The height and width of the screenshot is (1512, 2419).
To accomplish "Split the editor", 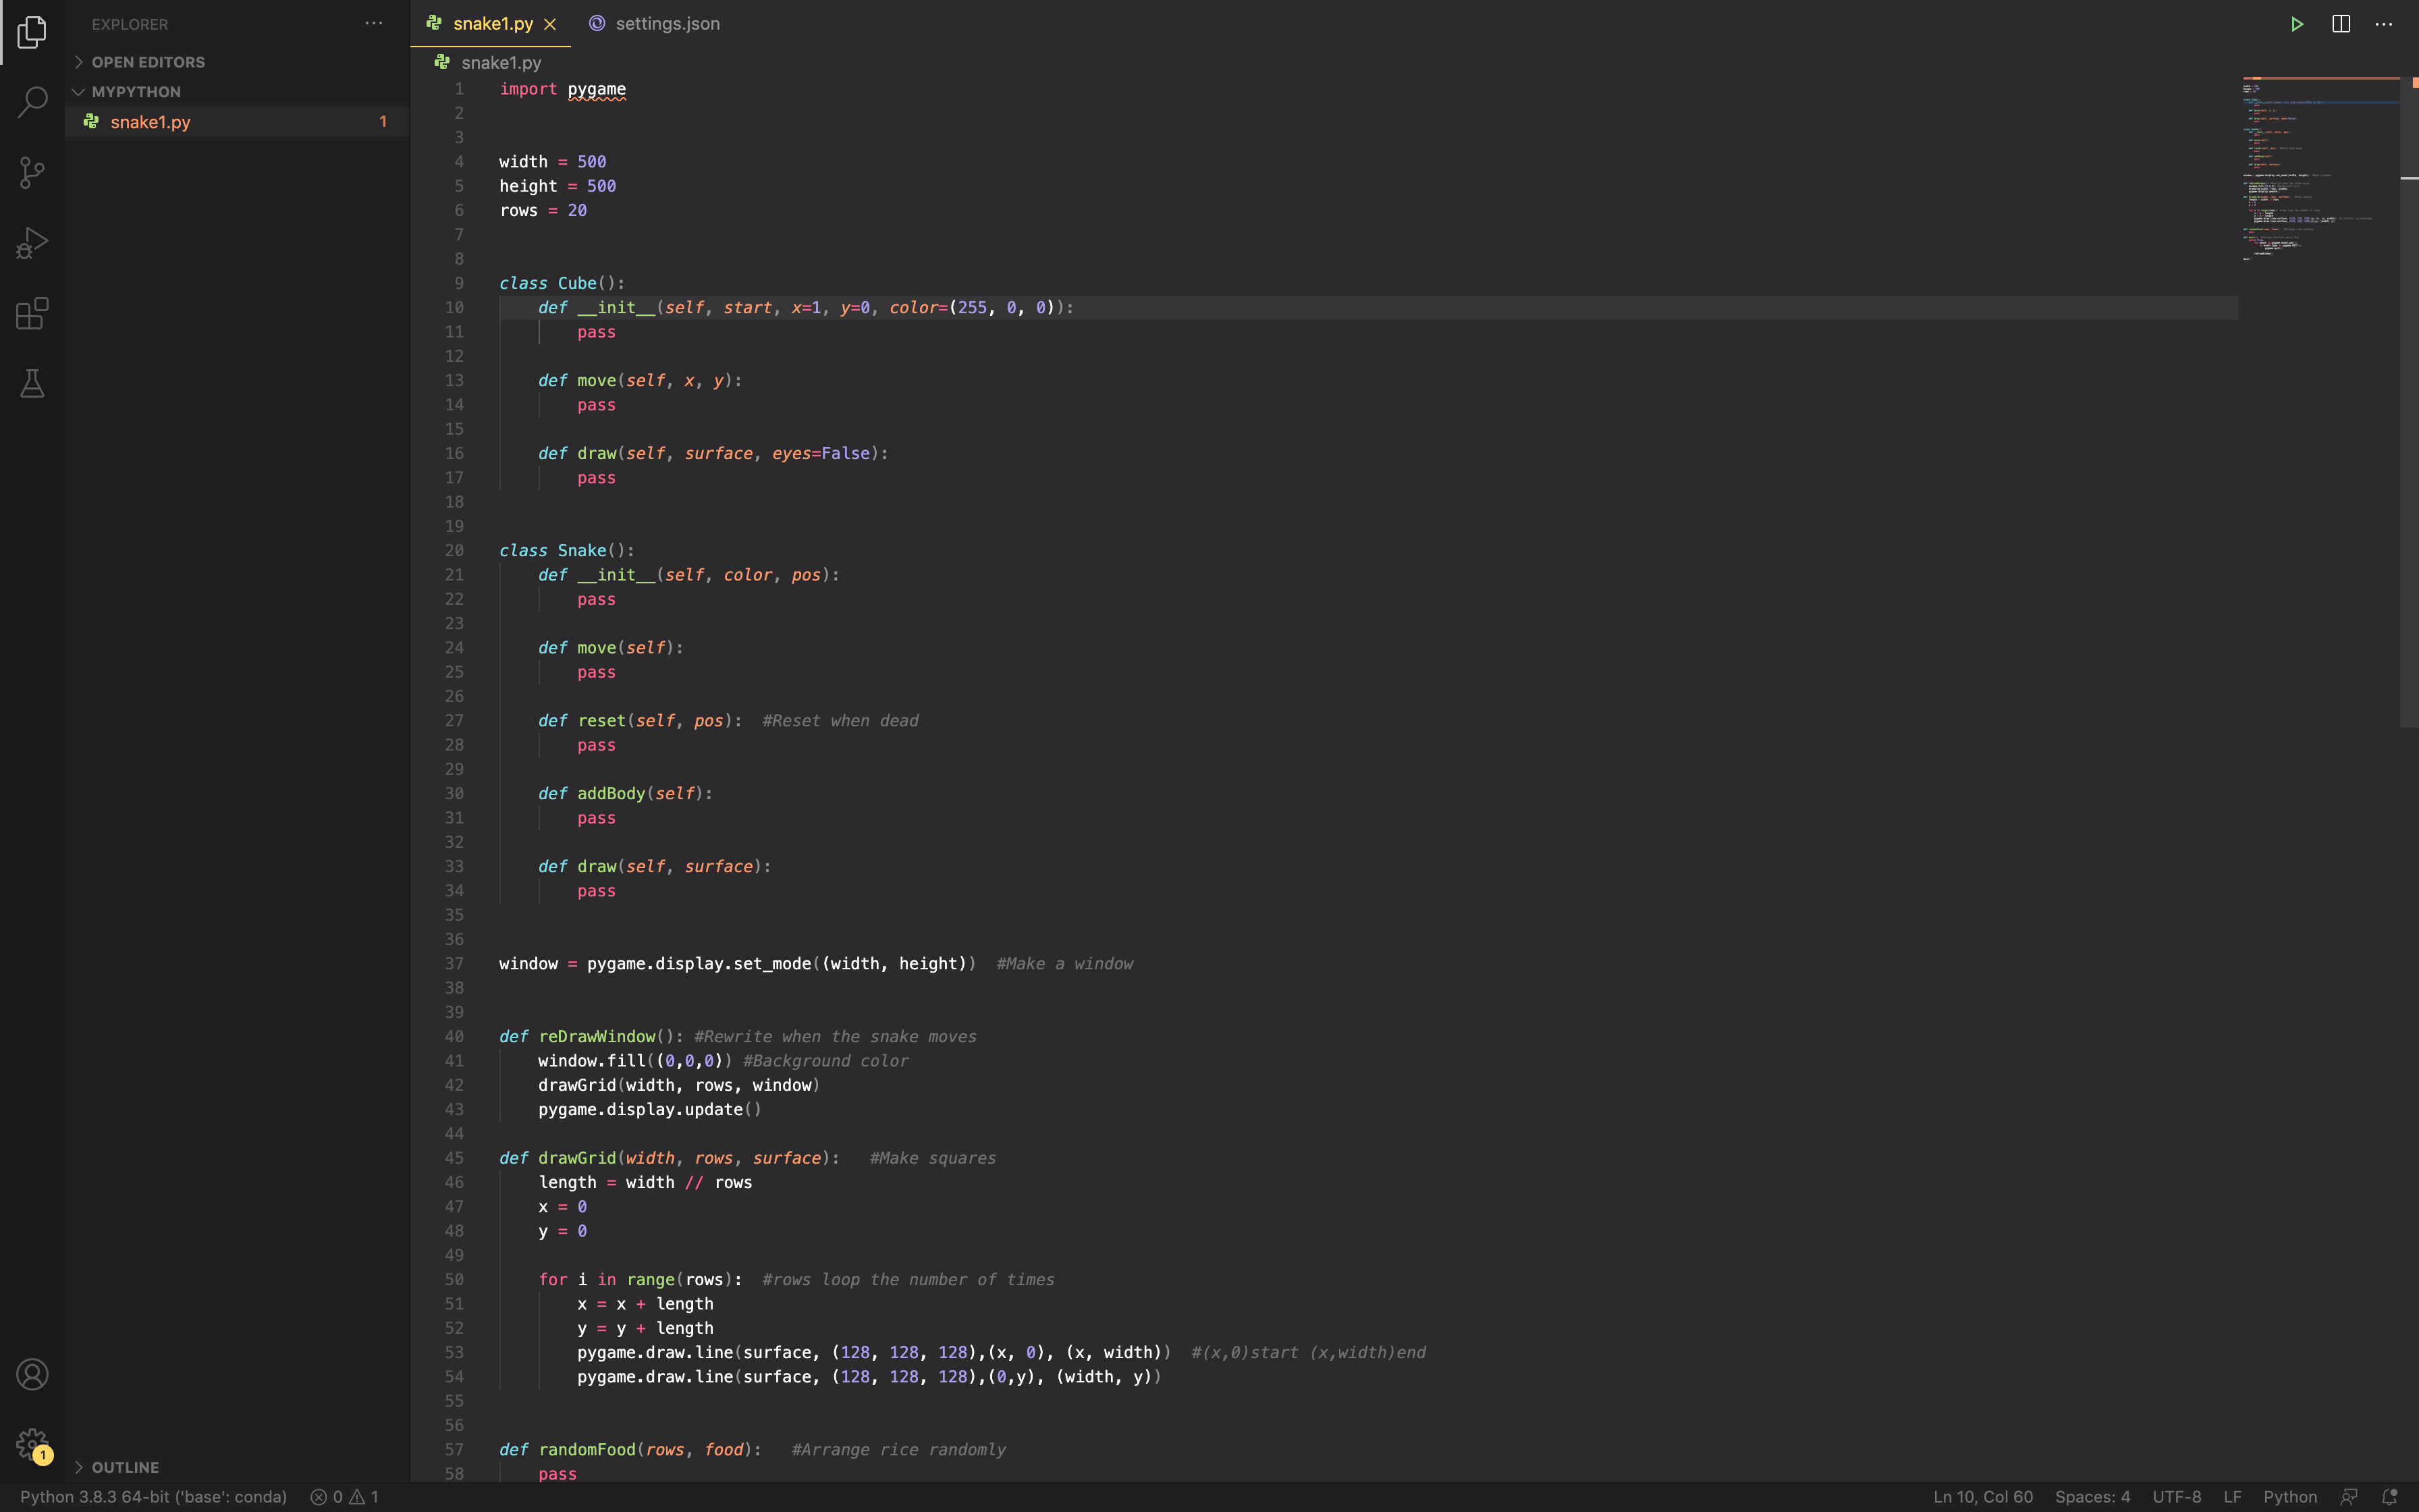I will pyautogui.click(x=2340, y=23).
